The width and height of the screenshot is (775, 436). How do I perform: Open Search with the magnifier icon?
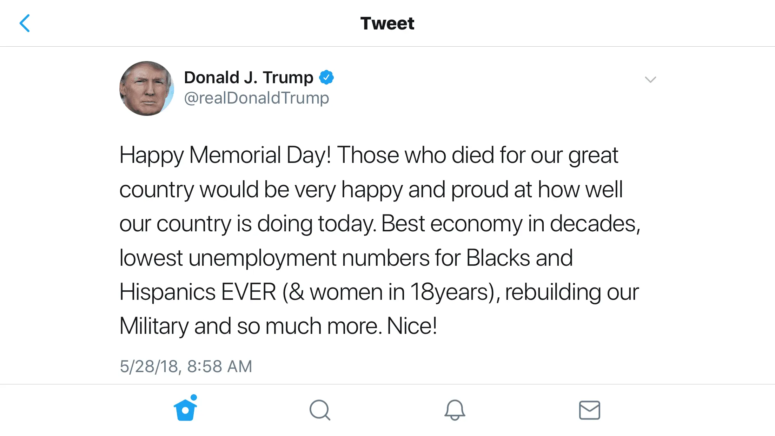[320, 410]
